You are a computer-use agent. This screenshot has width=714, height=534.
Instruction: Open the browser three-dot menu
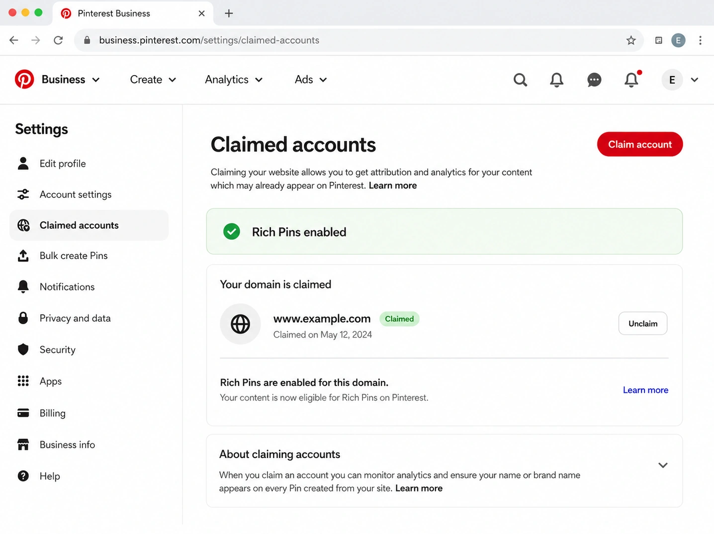tap(700, 40)
